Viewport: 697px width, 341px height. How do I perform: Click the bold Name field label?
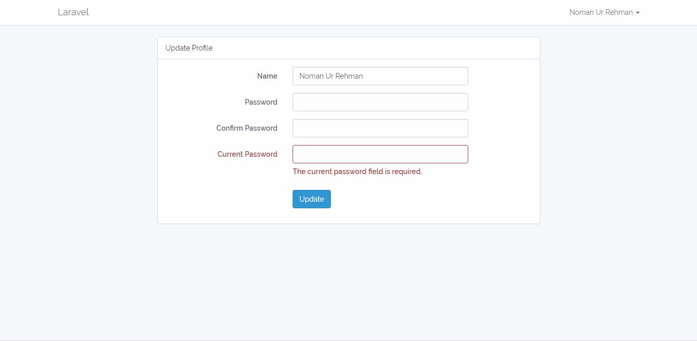tap(267, 76)
